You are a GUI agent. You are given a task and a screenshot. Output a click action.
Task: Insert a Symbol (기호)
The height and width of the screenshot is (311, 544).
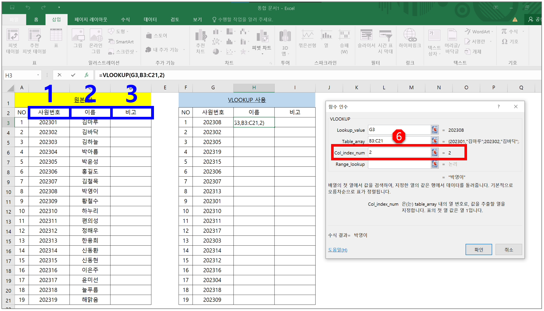510,42
